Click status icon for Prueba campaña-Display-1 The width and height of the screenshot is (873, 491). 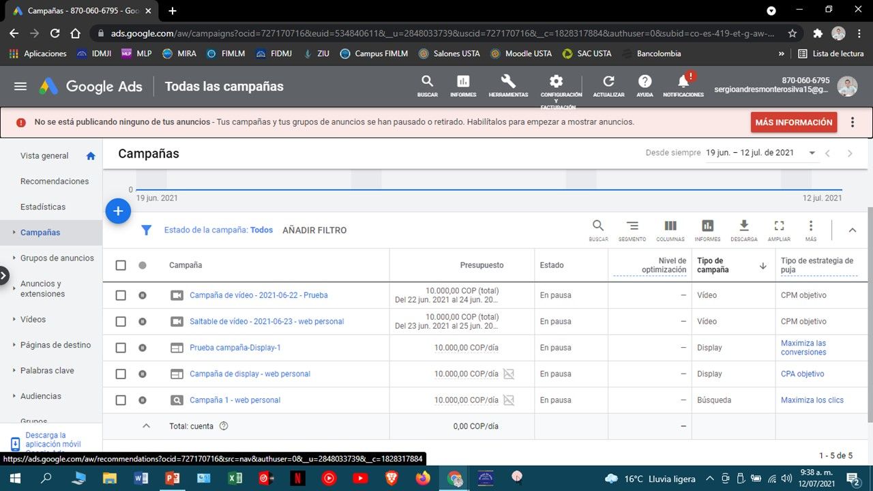[143, 348]
